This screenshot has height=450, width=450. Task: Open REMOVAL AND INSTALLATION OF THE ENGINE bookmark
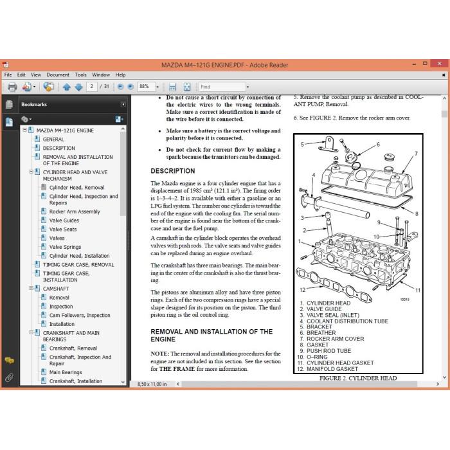[x=78, y=160]
